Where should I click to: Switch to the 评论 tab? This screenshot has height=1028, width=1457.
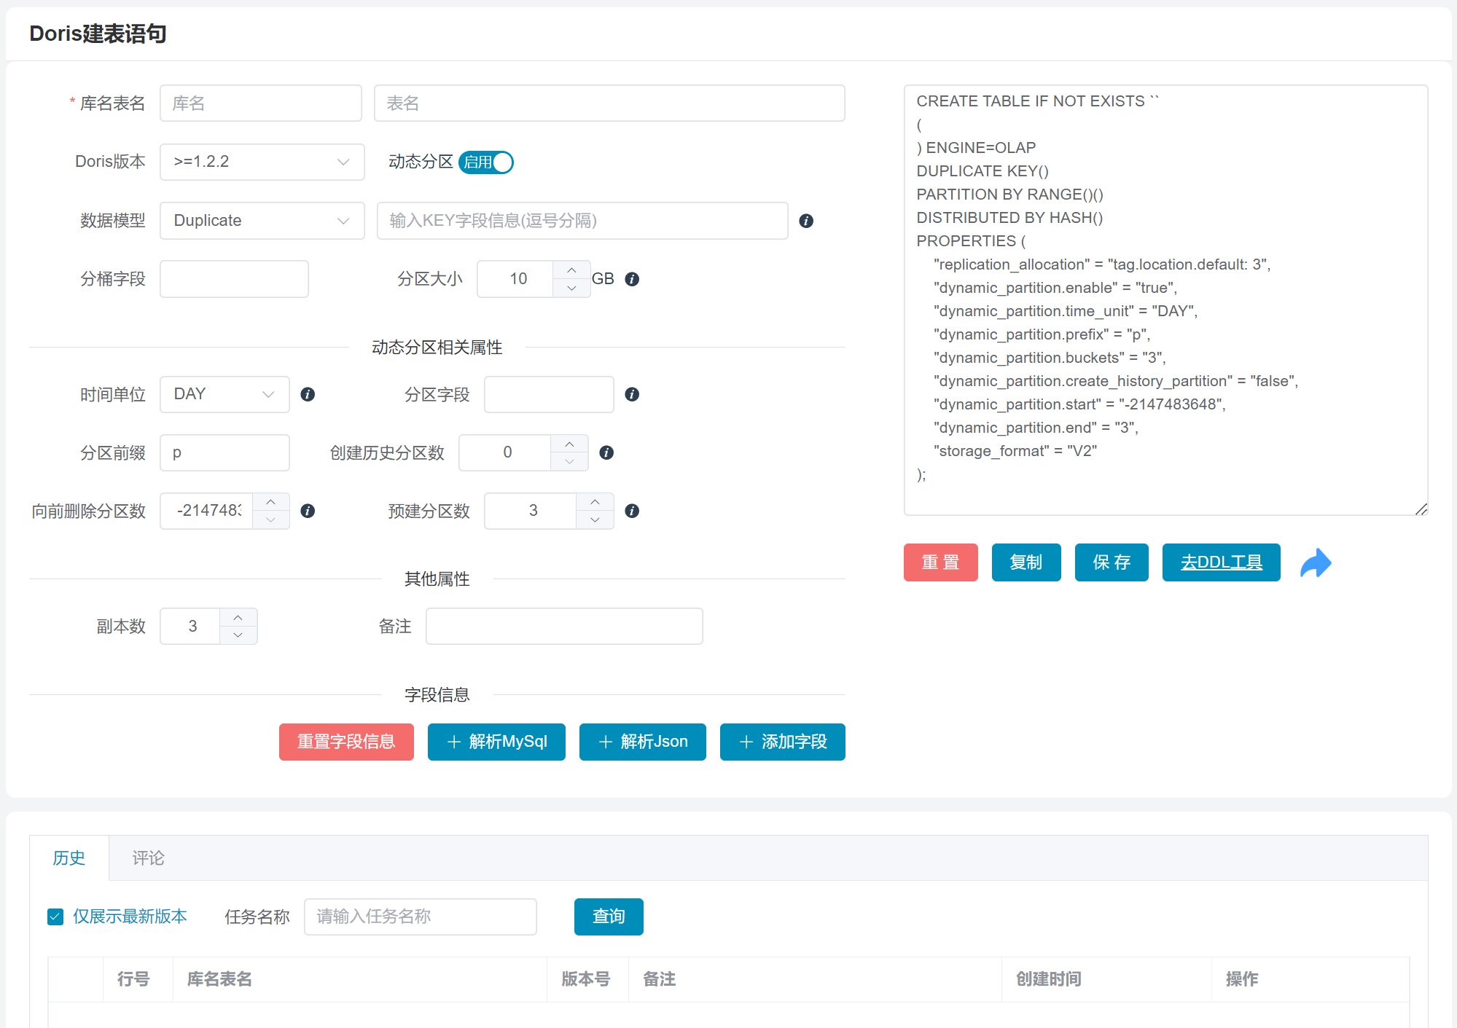pyautogui.click(x=149, y=858)
